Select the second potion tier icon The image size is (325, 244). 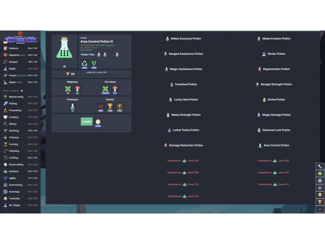pyautogui.click(x=105, y=55)
